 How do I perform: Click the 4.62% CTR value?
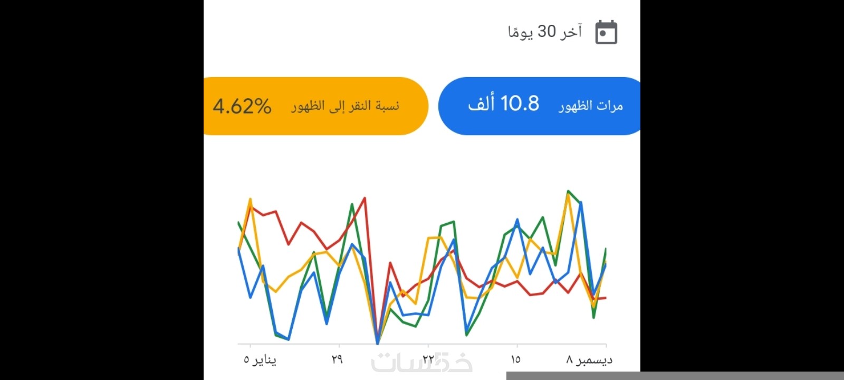tap(242, 107)
